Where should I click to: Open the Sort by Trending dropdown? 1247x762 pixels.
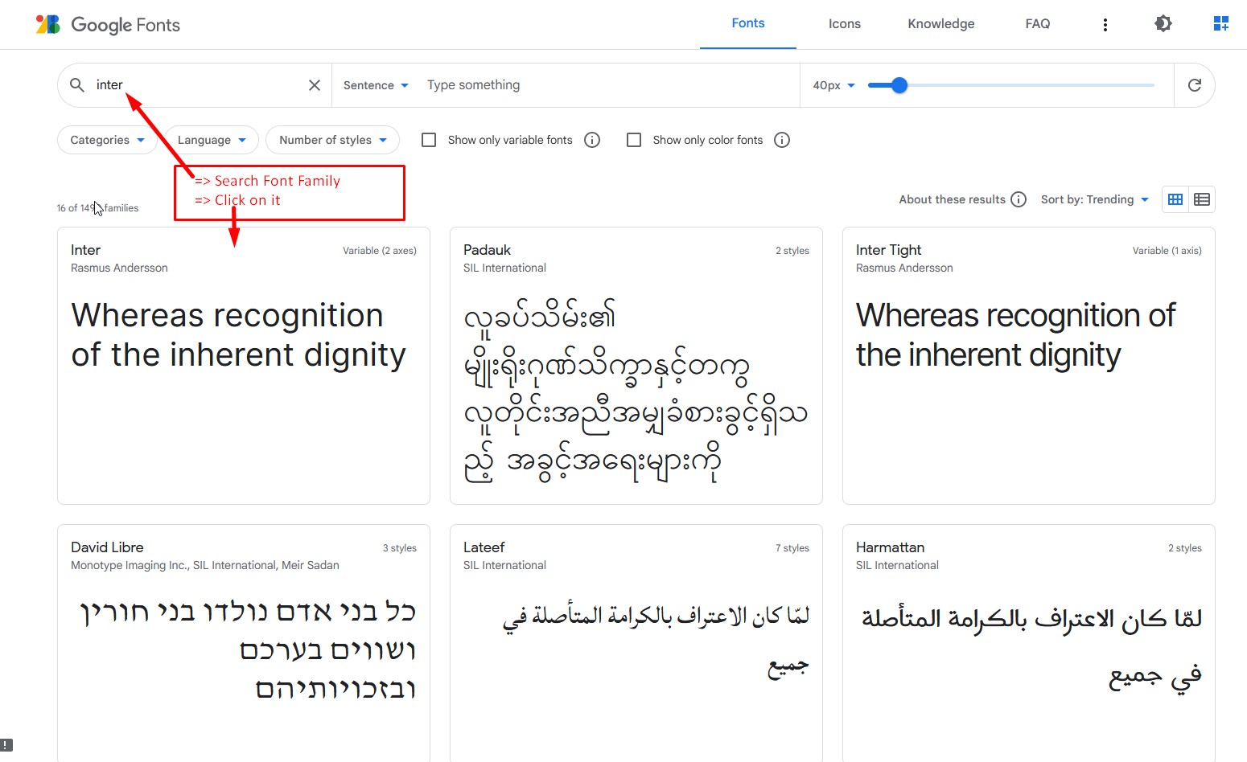pos(1094,199)
